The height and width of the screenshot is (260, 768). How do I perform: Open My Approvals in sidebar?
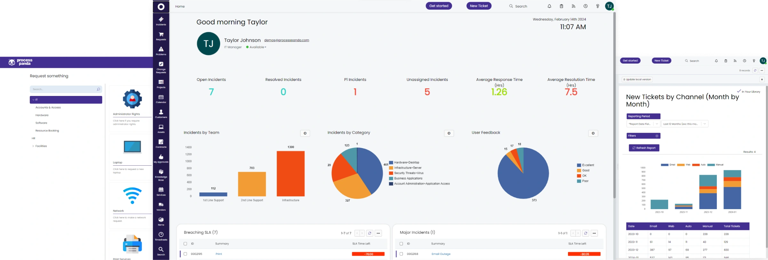(161, 159)
